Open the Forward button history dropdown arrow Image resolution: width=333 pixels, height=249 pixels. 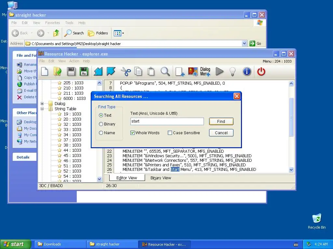pyautogui.click(x=48, y=33)
